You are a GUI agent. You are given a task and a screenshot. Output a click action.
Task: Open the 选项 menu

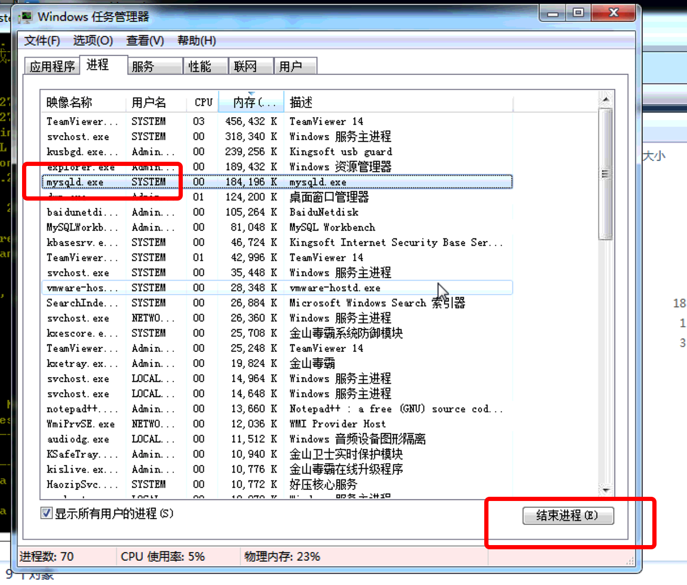(x=92, y=40)
